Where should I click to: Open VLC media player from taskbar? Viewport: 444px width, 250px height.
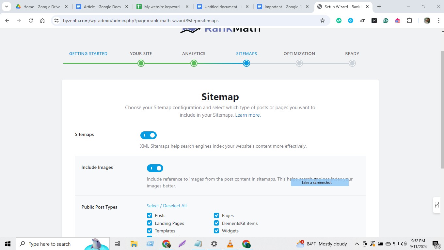click(230, 244)
